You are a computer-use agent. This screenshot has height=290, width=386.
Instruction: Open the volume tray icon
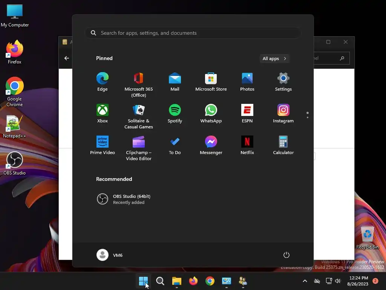coord(338,281)
